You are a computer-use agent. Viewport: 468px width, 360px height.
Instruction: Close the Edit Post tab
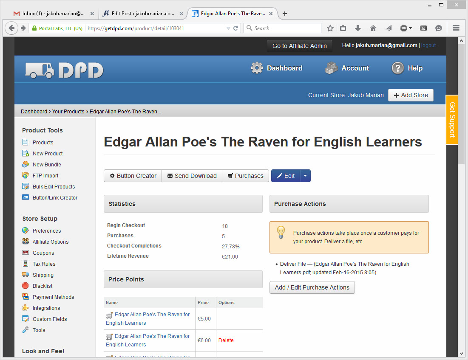click(181, 14)
